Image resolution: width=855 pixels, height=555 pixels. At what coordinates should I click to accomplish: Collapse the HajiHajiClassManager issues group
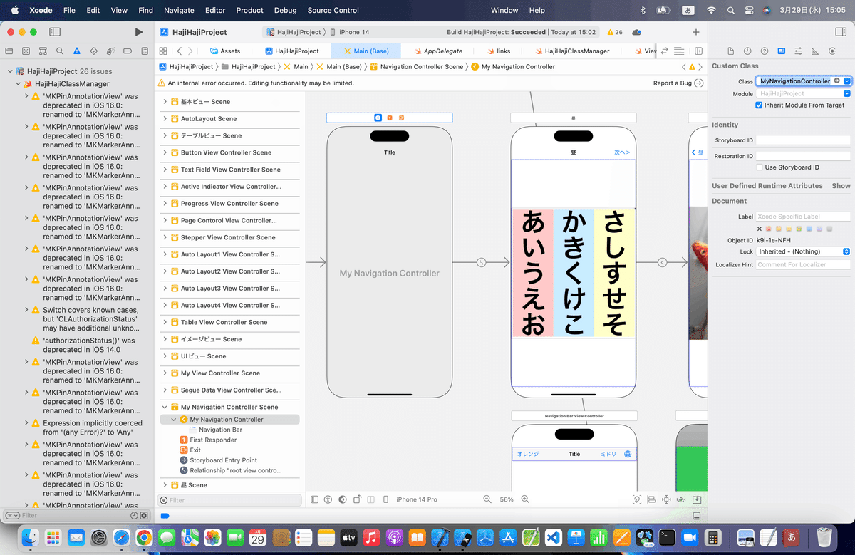pyautogui.click(x=18, y=83)
